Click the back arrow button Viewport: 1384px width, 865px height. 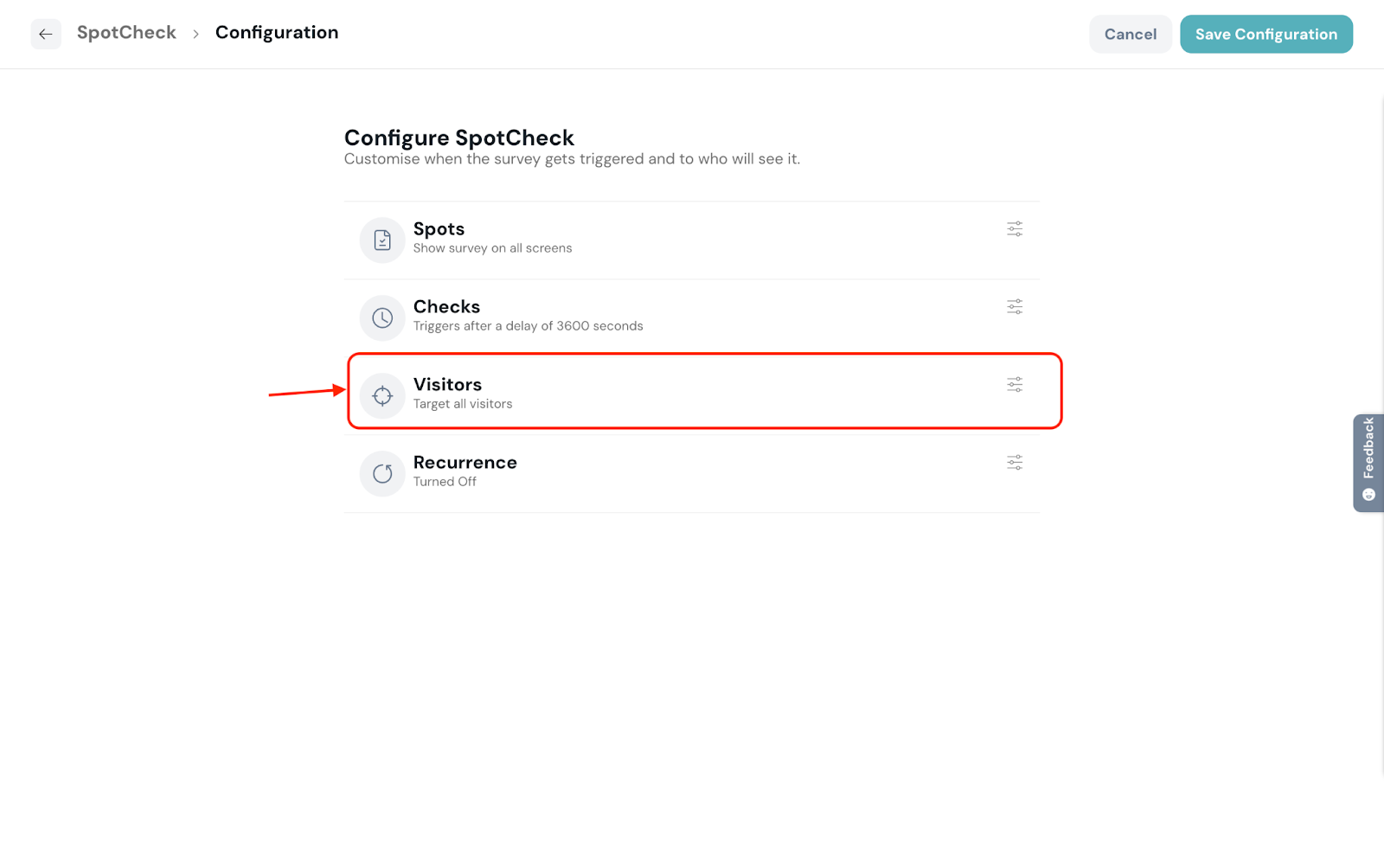click(x=46, y=35)
